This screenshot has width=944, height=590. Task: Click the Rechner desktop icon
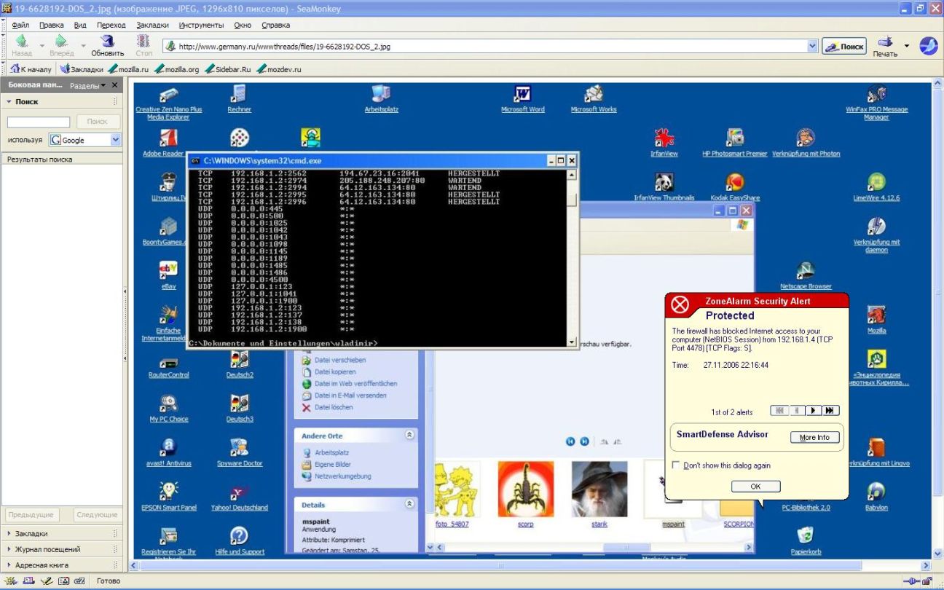pyautogui.click(x=240, y=99)
